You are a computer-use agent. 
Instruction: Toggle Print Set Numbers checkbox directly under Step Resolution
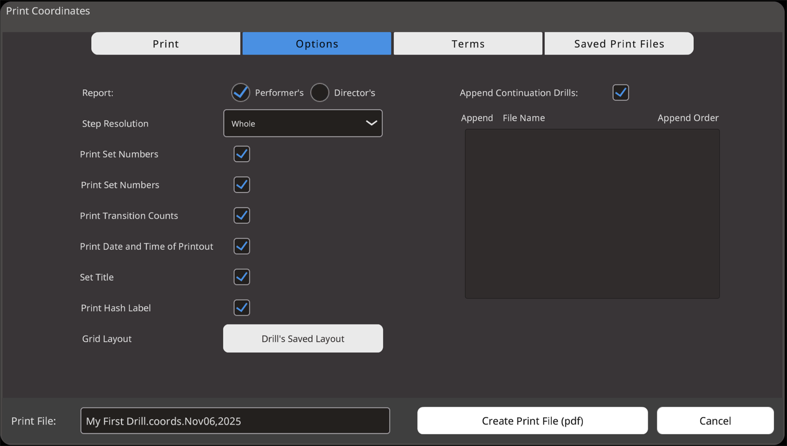click(242, 154)
